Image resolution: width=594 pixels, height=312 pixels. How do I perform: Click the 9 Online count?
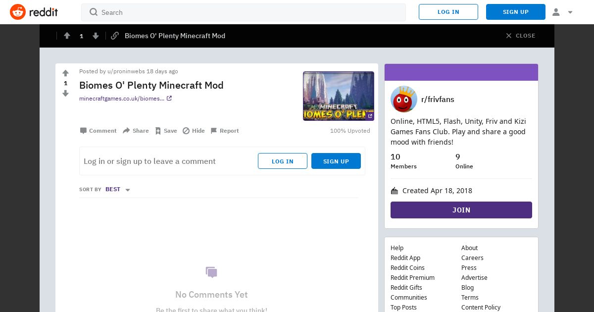point(464,161)
